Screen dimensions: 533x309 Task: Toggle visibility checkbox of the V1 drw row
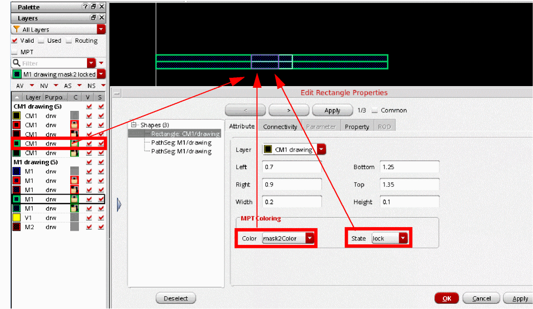click(89, 217)
